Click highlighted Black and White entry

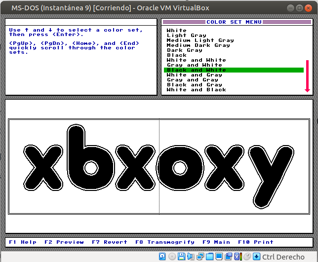(234, 70)
